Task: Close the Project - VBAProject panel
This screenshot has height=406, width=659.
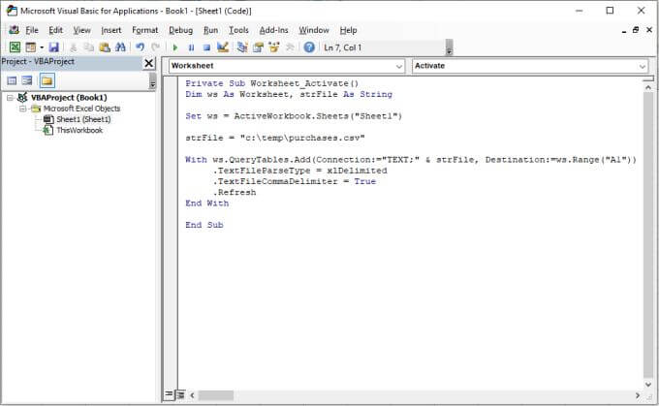Action: tap(148, 63)
